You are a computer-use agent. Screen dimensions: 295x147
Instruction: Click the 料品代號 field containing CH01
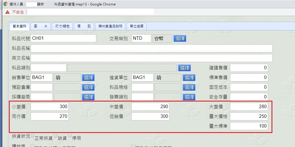tap(63, 38)
